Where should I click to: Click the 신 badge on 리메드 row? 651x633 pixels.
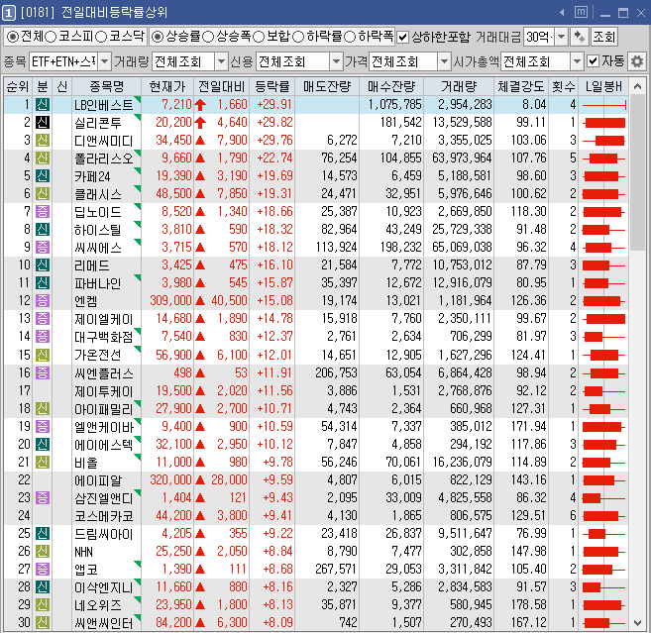click(x=43, y=264)
